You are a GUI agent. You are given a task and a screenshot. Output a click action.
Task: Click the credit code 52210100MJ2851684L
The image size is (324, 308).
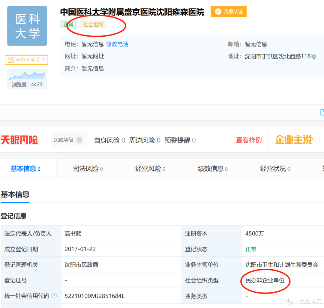tap(94, 296)
